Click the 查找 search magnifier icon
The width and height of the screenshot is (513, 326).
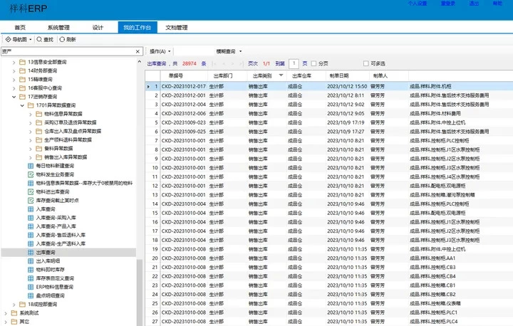40,40
